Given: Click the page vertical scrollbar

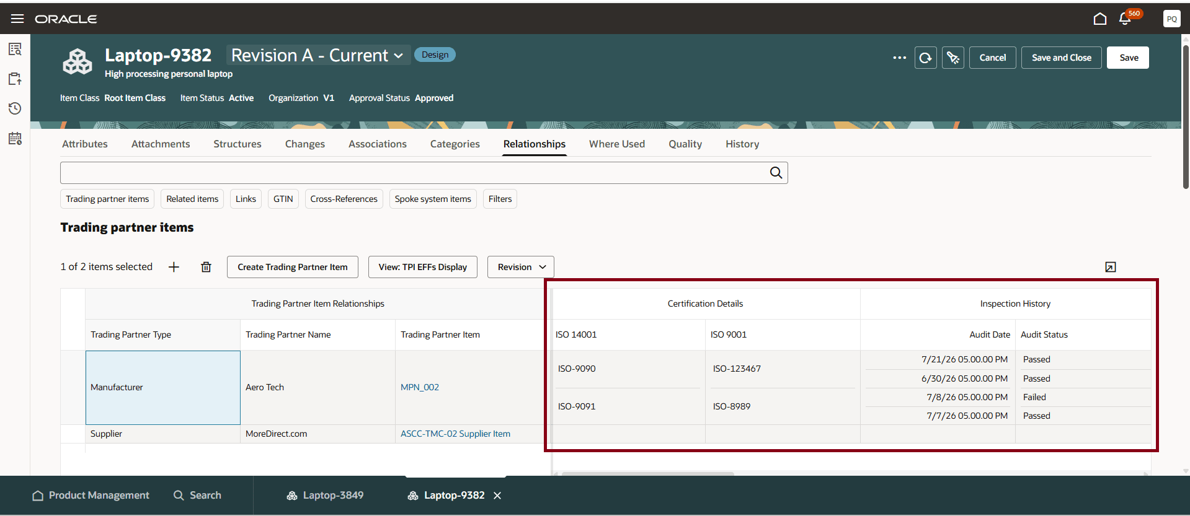Looking at the screenshot, I should [1186, 116].
